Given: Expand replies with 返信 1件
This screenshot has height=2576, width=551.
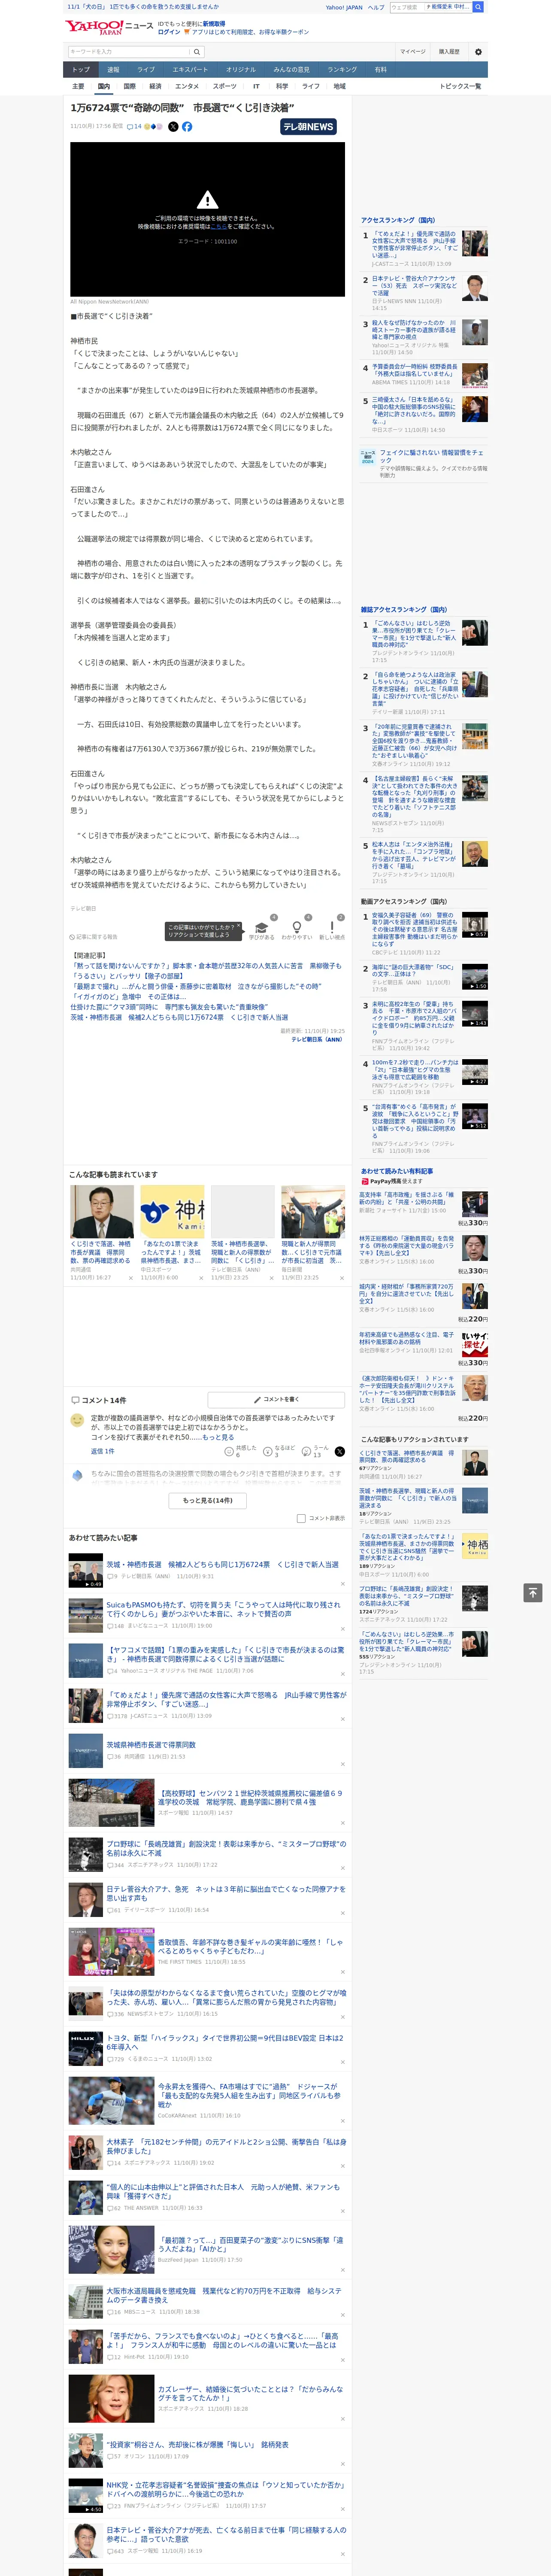Looking at the screenshot, I should [x=102, y=1451].
